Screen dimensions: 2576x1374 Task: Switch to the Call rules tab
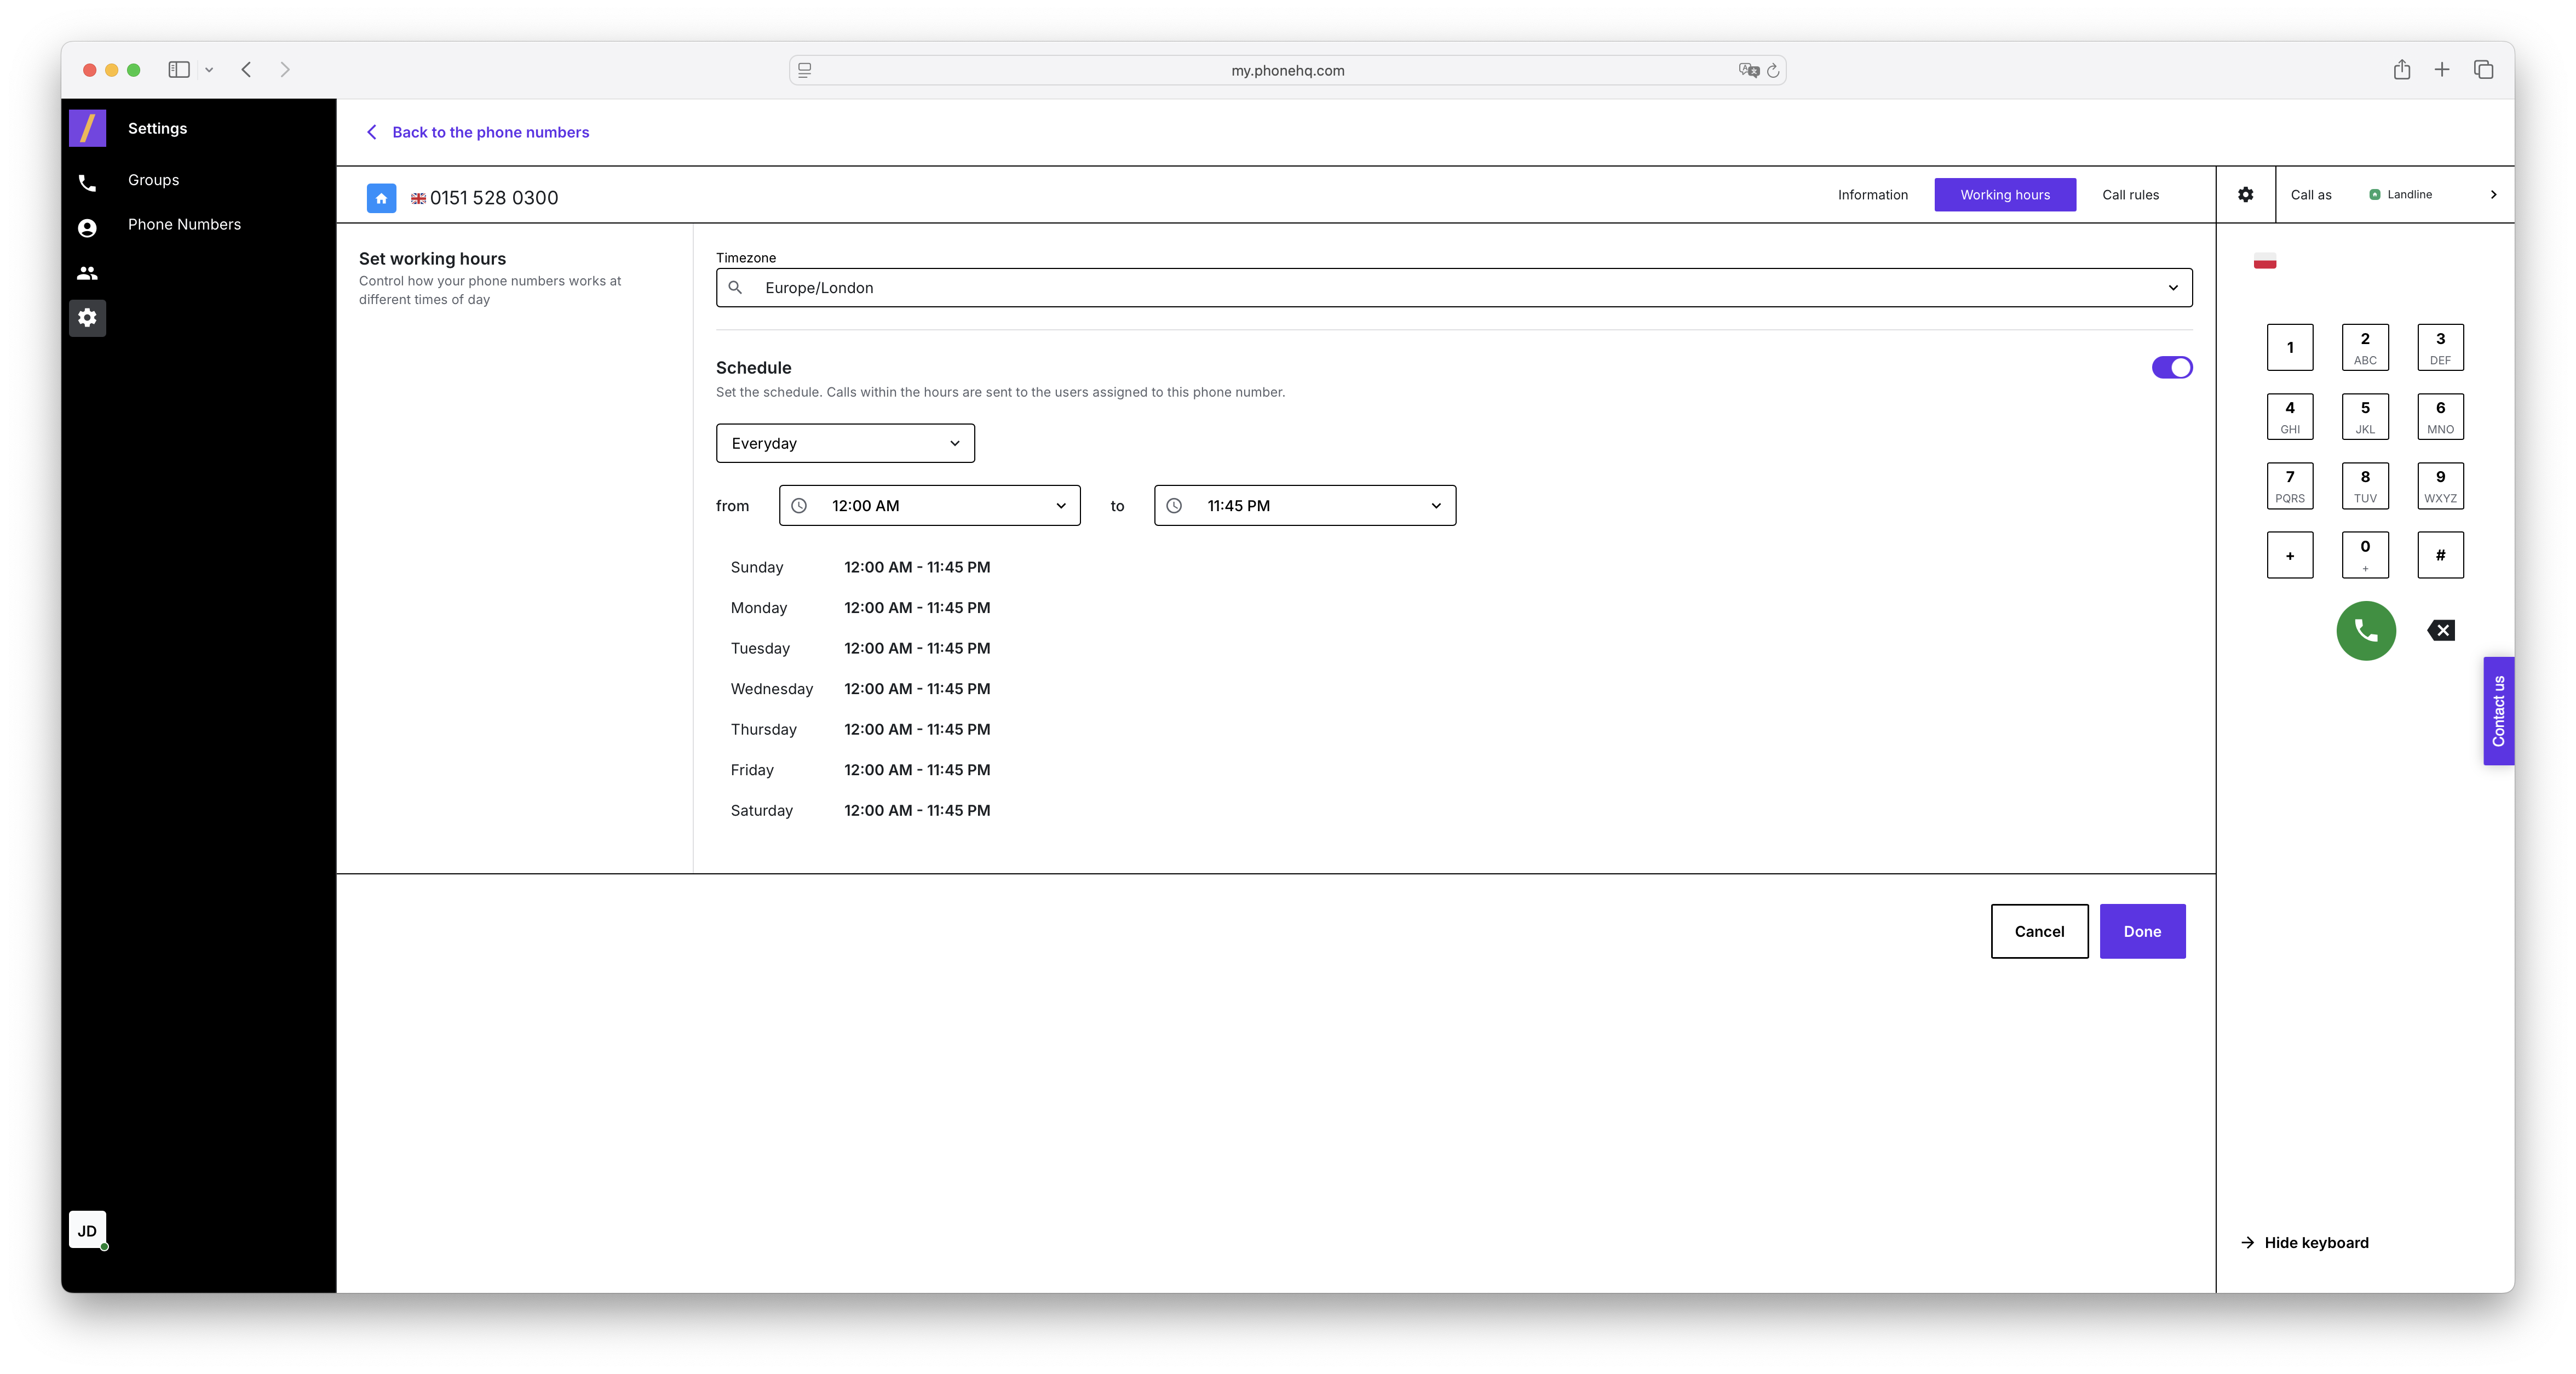coord(2130,195)
